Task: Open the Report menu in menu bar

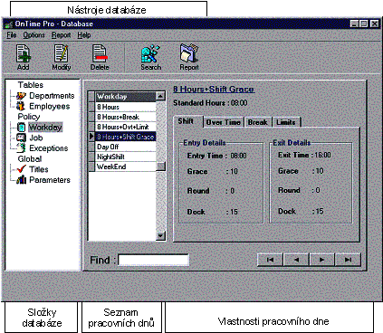Action: pos(61,35)
